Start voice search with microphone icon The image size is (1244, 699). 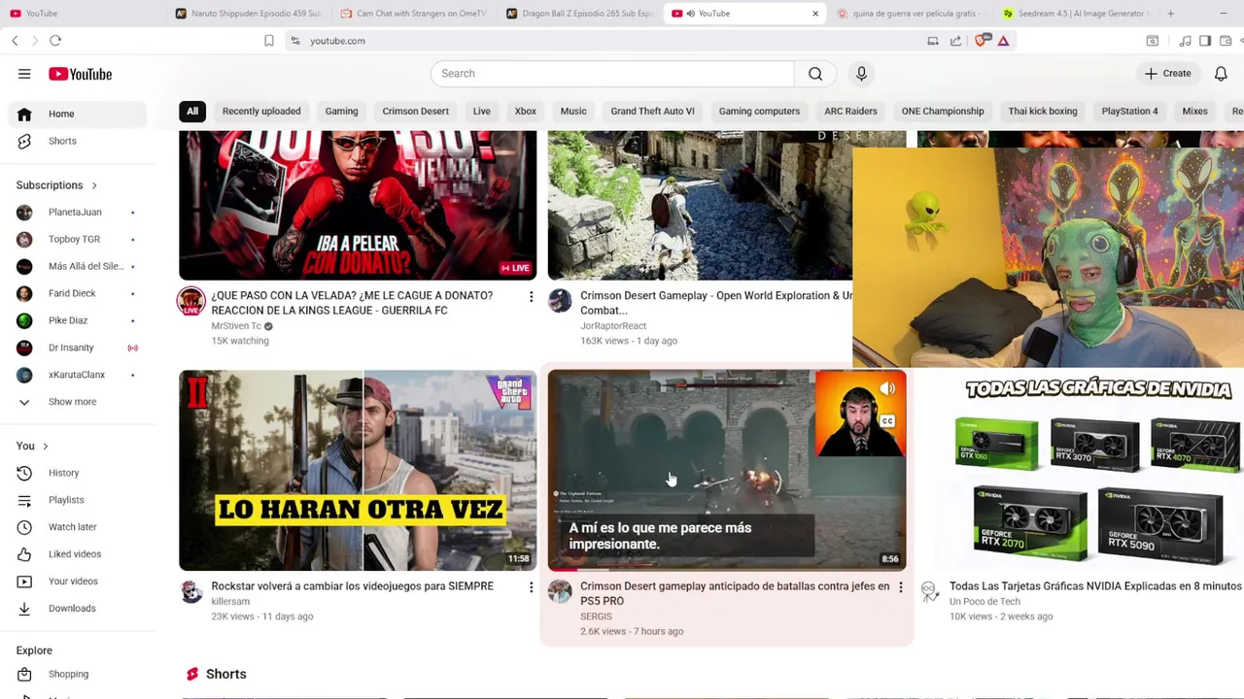pyautogui.click(x=861, y=74)
